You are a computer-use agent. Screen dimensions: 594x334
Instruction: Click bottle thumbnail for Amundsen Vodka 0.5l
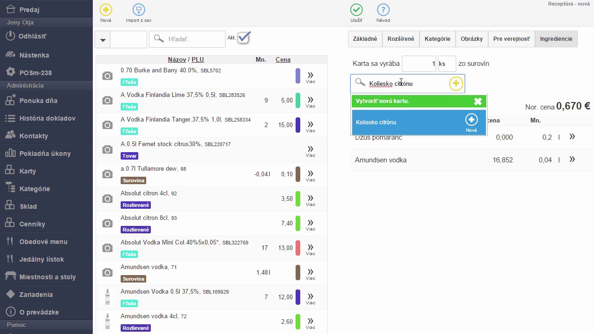(108, 297)
